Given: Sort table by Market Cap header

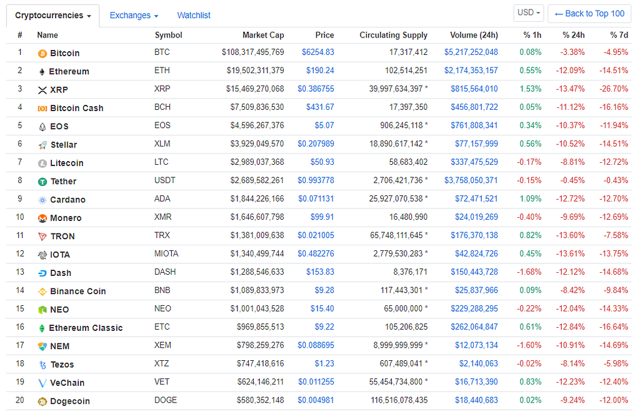Looking at the screenshot, I should 263,35.
